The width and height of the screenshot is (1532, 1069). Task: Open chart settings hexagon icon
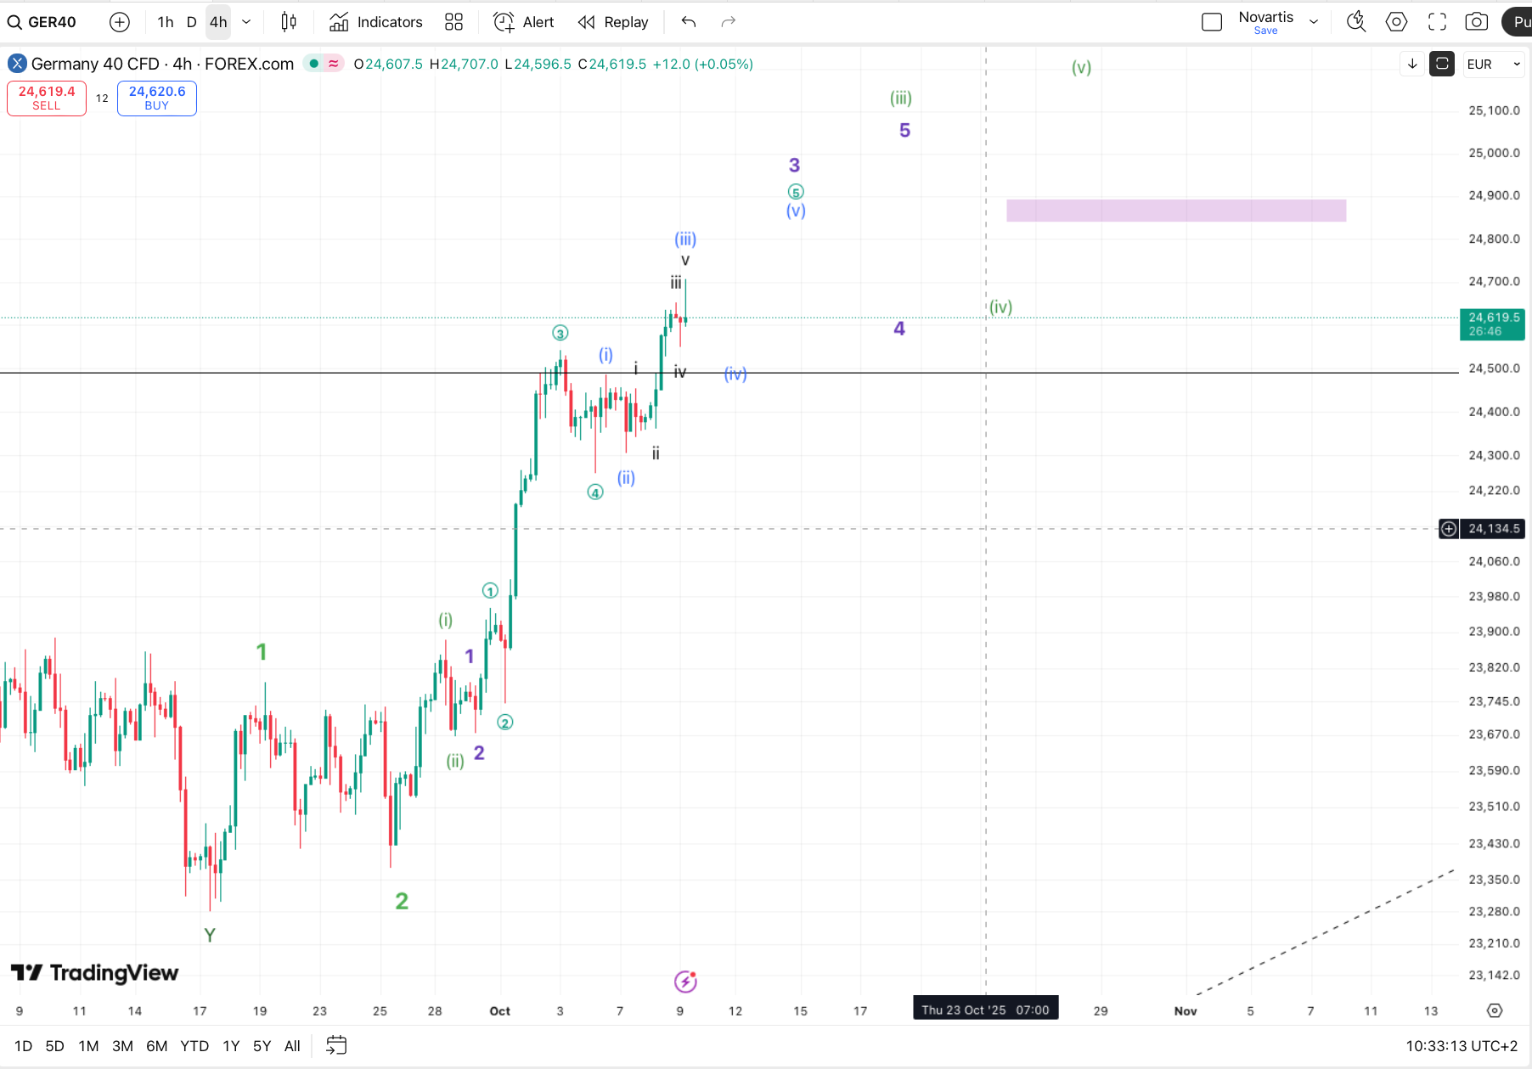(1396, 22)
